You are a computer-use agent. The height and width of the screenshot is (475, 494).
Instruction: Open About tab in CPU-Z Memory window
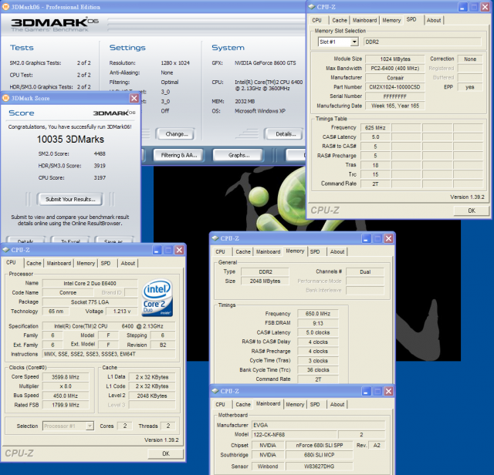click(337, 252)
